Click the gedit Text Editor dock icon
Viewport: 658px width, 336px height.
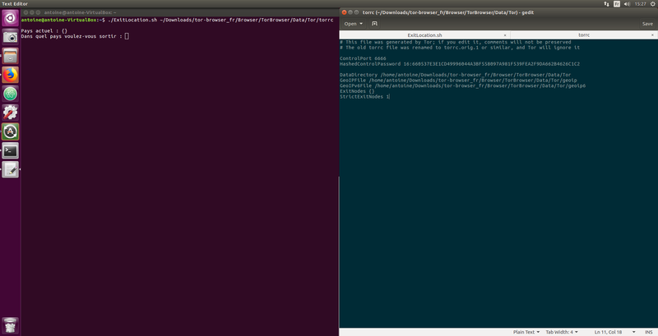pyautogui.click(x=11, y=169)
